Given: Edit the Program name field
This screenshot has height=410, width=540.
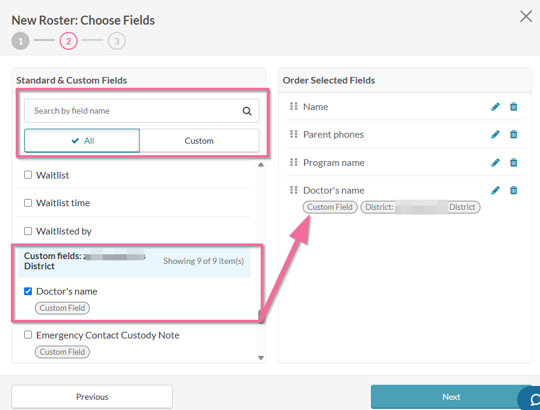Looking at the screenshot, I should pyautogui.click(x=495, y=162).
